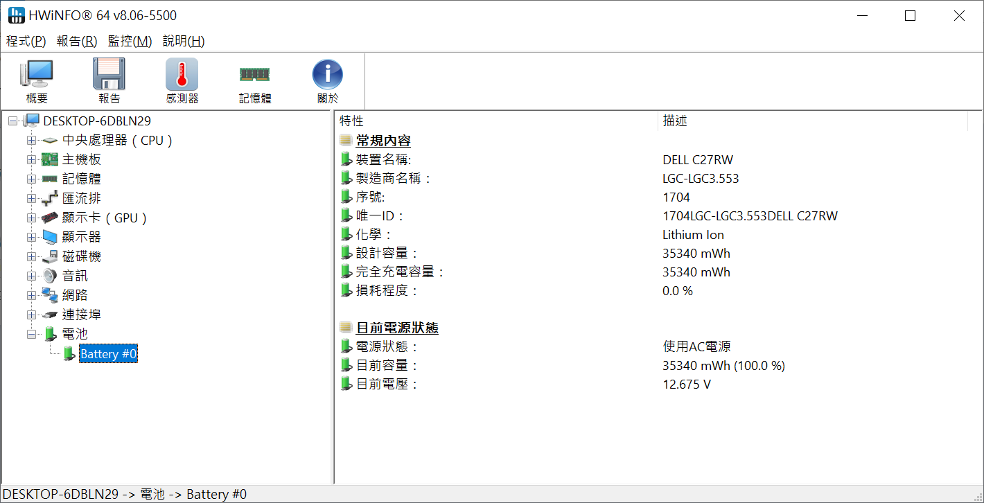Click the DESKTOP-6DBLN29 computer icon in tree
Screen dimensions: 984x503
pyautogui.click(x=32, y=121)
